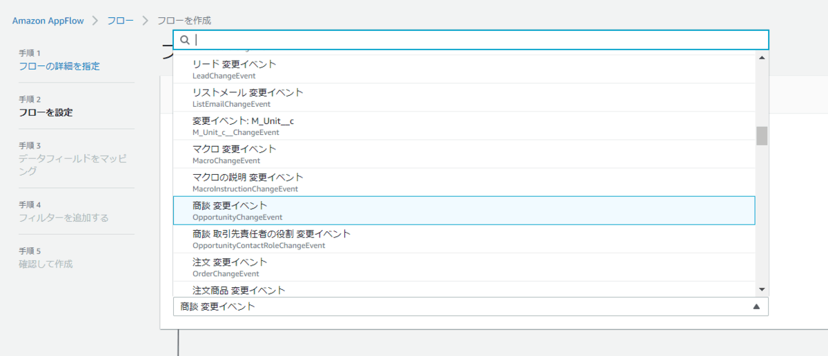Click フィルターを追加する step label
This screenshot has height=356, width=828.
[x=63, y=218]
